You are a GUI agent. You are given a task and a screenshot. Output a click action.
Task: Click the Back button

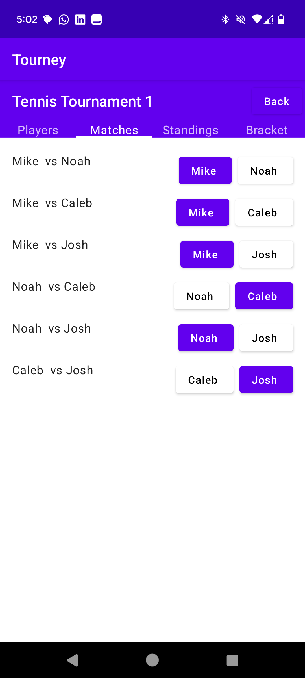pos(277,101)
